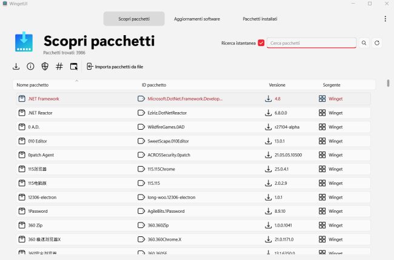This screenshot has width=394, height=260.
Task: Click the Winget source icon in .NET Reactor row
Action: click(x=322, y=113)
